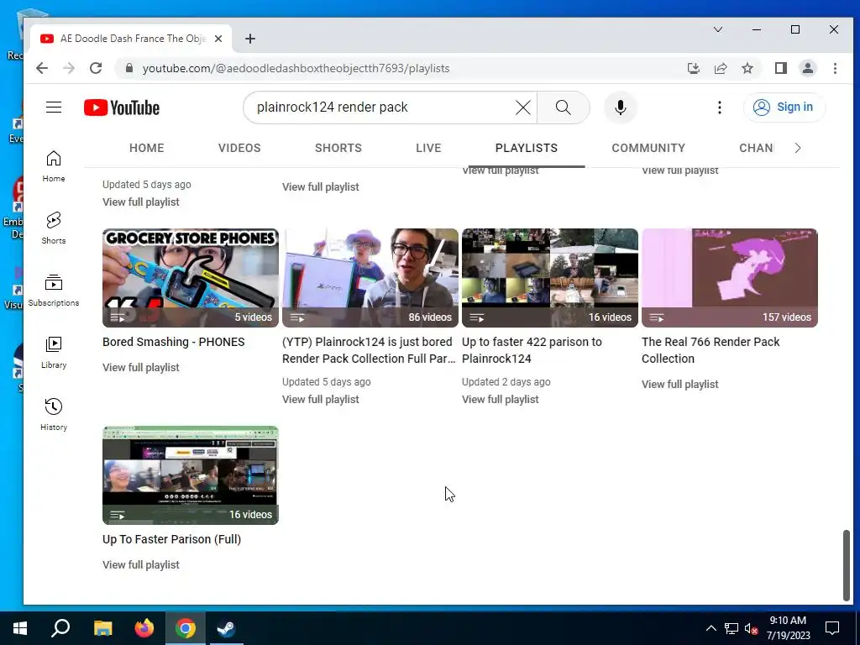Open the YouTube hamburger guide menu
860x645 pixels.
[54, 107]
